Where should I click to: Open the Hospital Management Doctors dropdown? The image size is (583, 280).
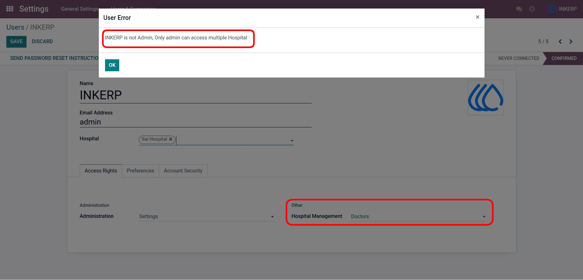tap(418, 216)
